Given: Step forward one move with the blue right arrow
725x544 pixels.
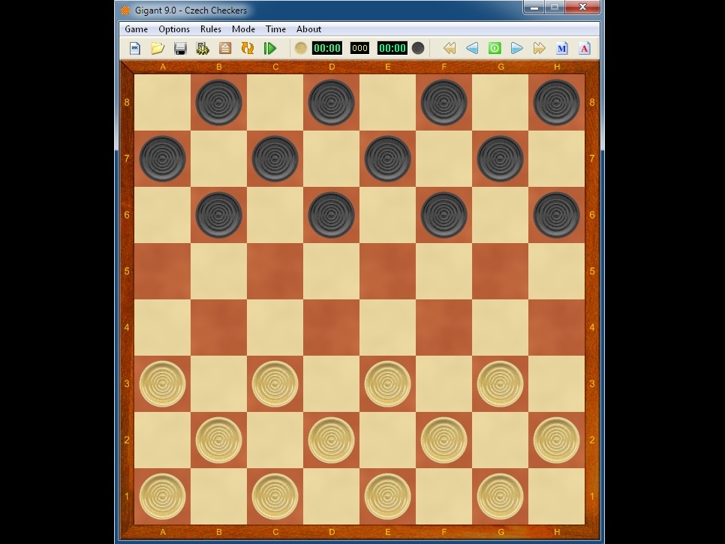Looking at the screenshot, I should point(517,48).
